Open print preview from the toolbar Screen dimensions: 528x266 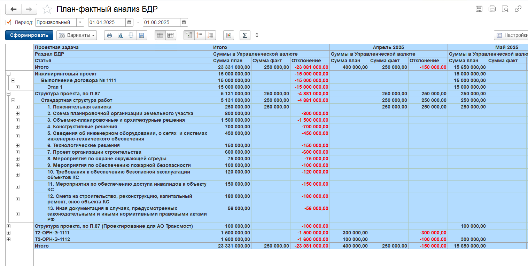pyautogui.click(x=120, y=35)
